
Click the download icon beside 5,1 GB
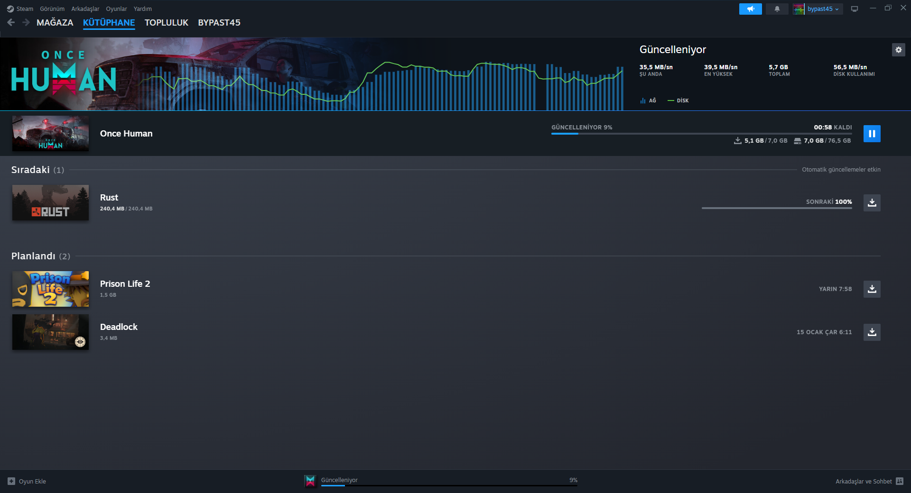click(738, 141)
